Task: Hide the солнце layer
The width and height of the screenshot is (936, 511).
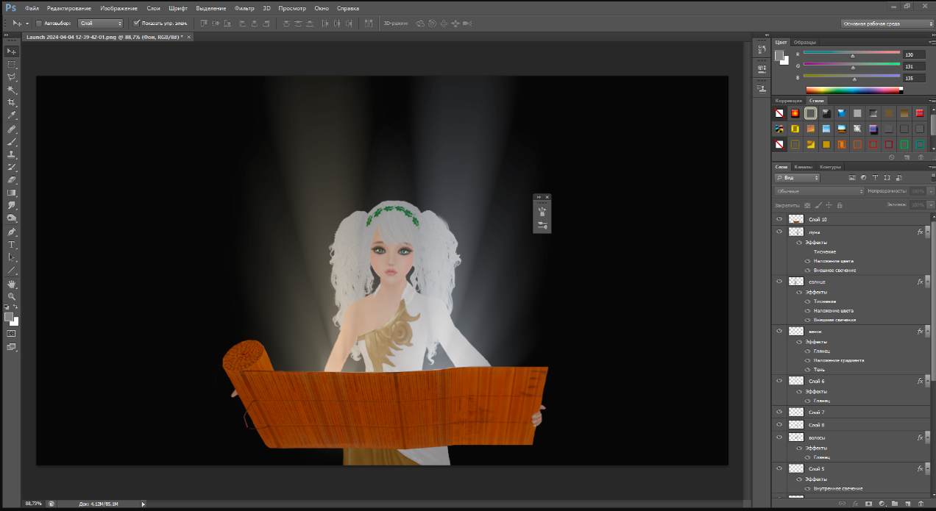Action: click(779, 282)
